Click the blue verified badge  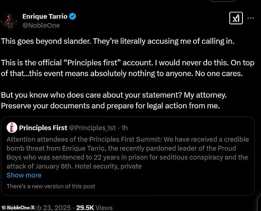point(73,16)
